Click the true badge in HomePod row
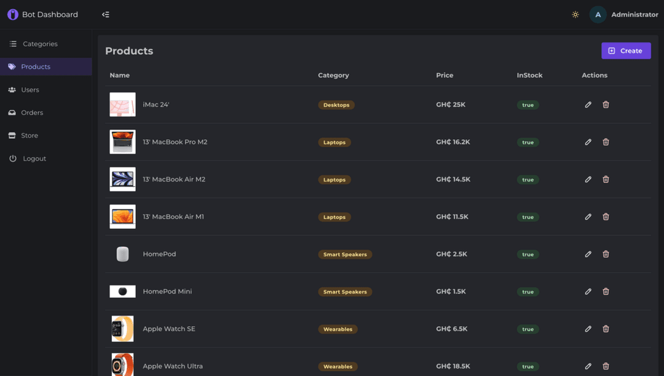Viewport: 664px width, 376px height. click(528, 254)
